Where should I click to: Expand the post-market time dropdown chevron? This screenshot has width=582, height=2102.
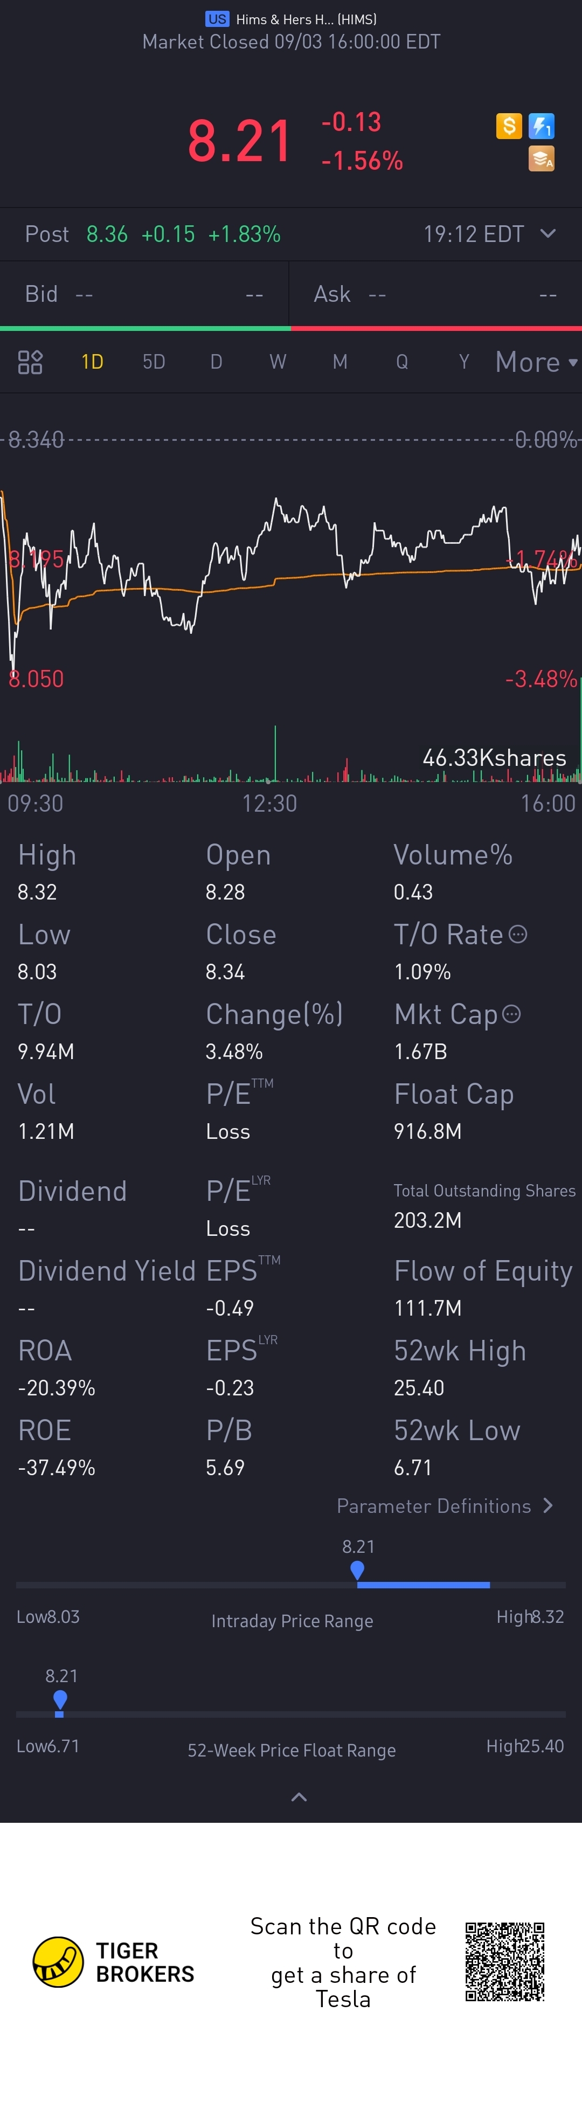point(549,234)
